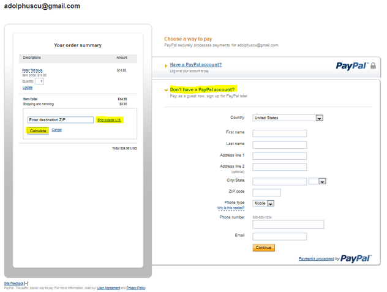Open the Ship outside U.S. link
This screenshot has height=292, width=387.
[109, 120]
